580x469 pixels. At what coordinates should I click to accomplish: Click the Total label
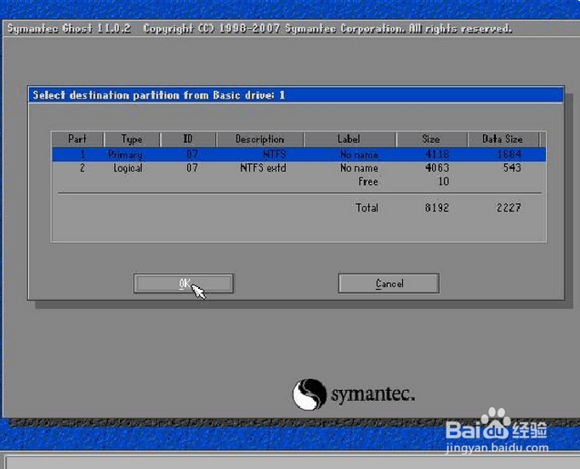(367, 207)
